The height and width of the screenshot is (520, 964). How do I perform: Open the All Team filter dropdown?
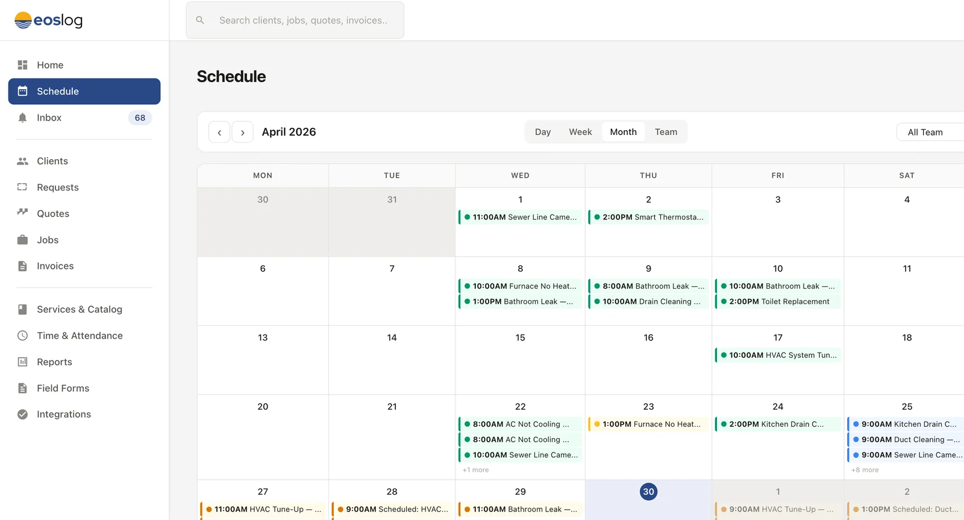[931, 132]
